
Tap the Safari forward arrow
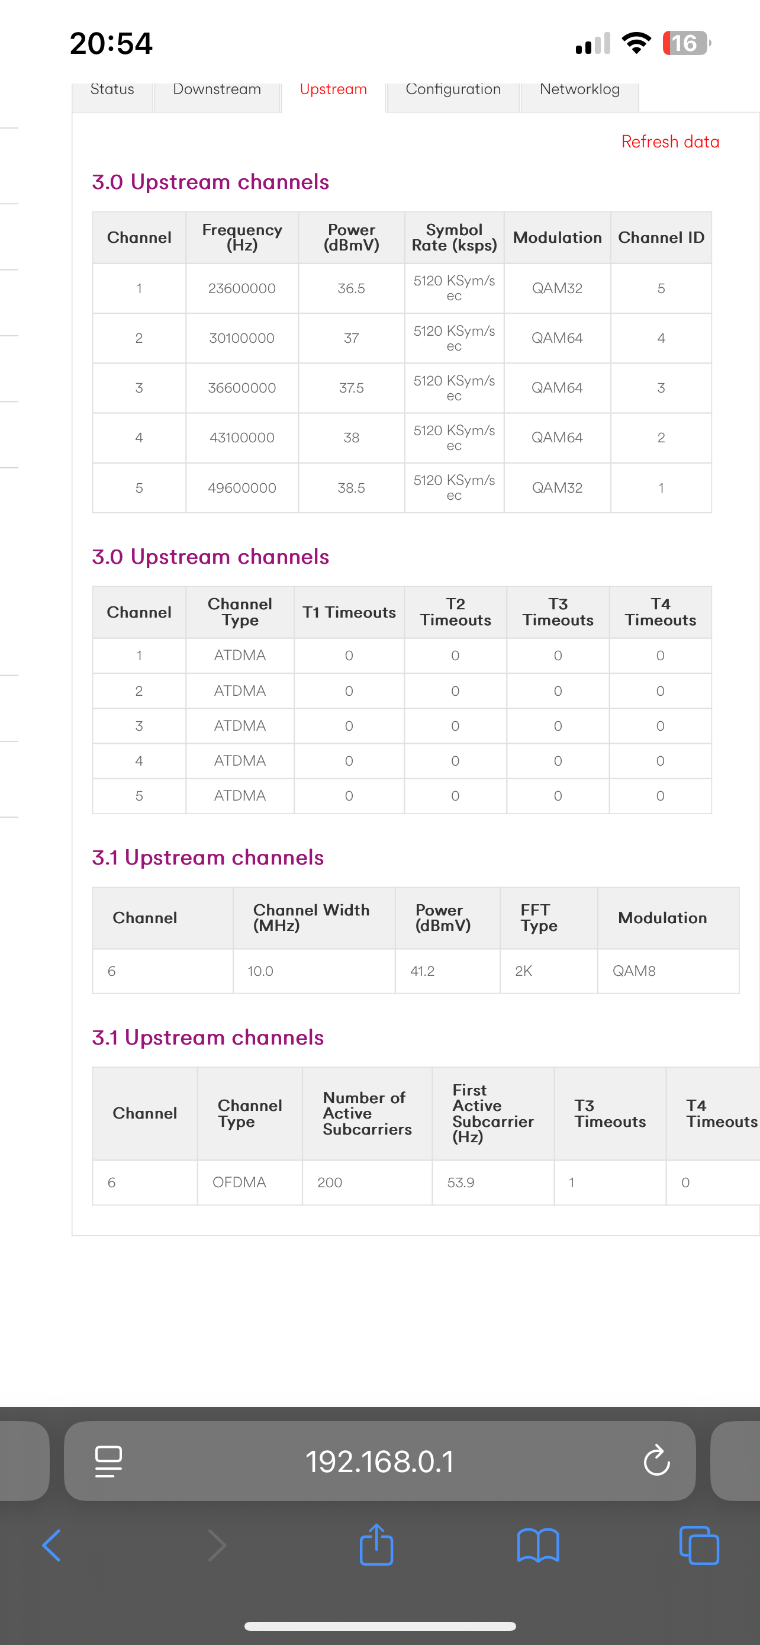point(217,1546)
